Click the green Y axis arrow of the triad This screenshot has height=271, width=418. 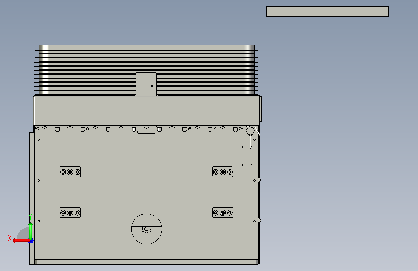[31, 231]
